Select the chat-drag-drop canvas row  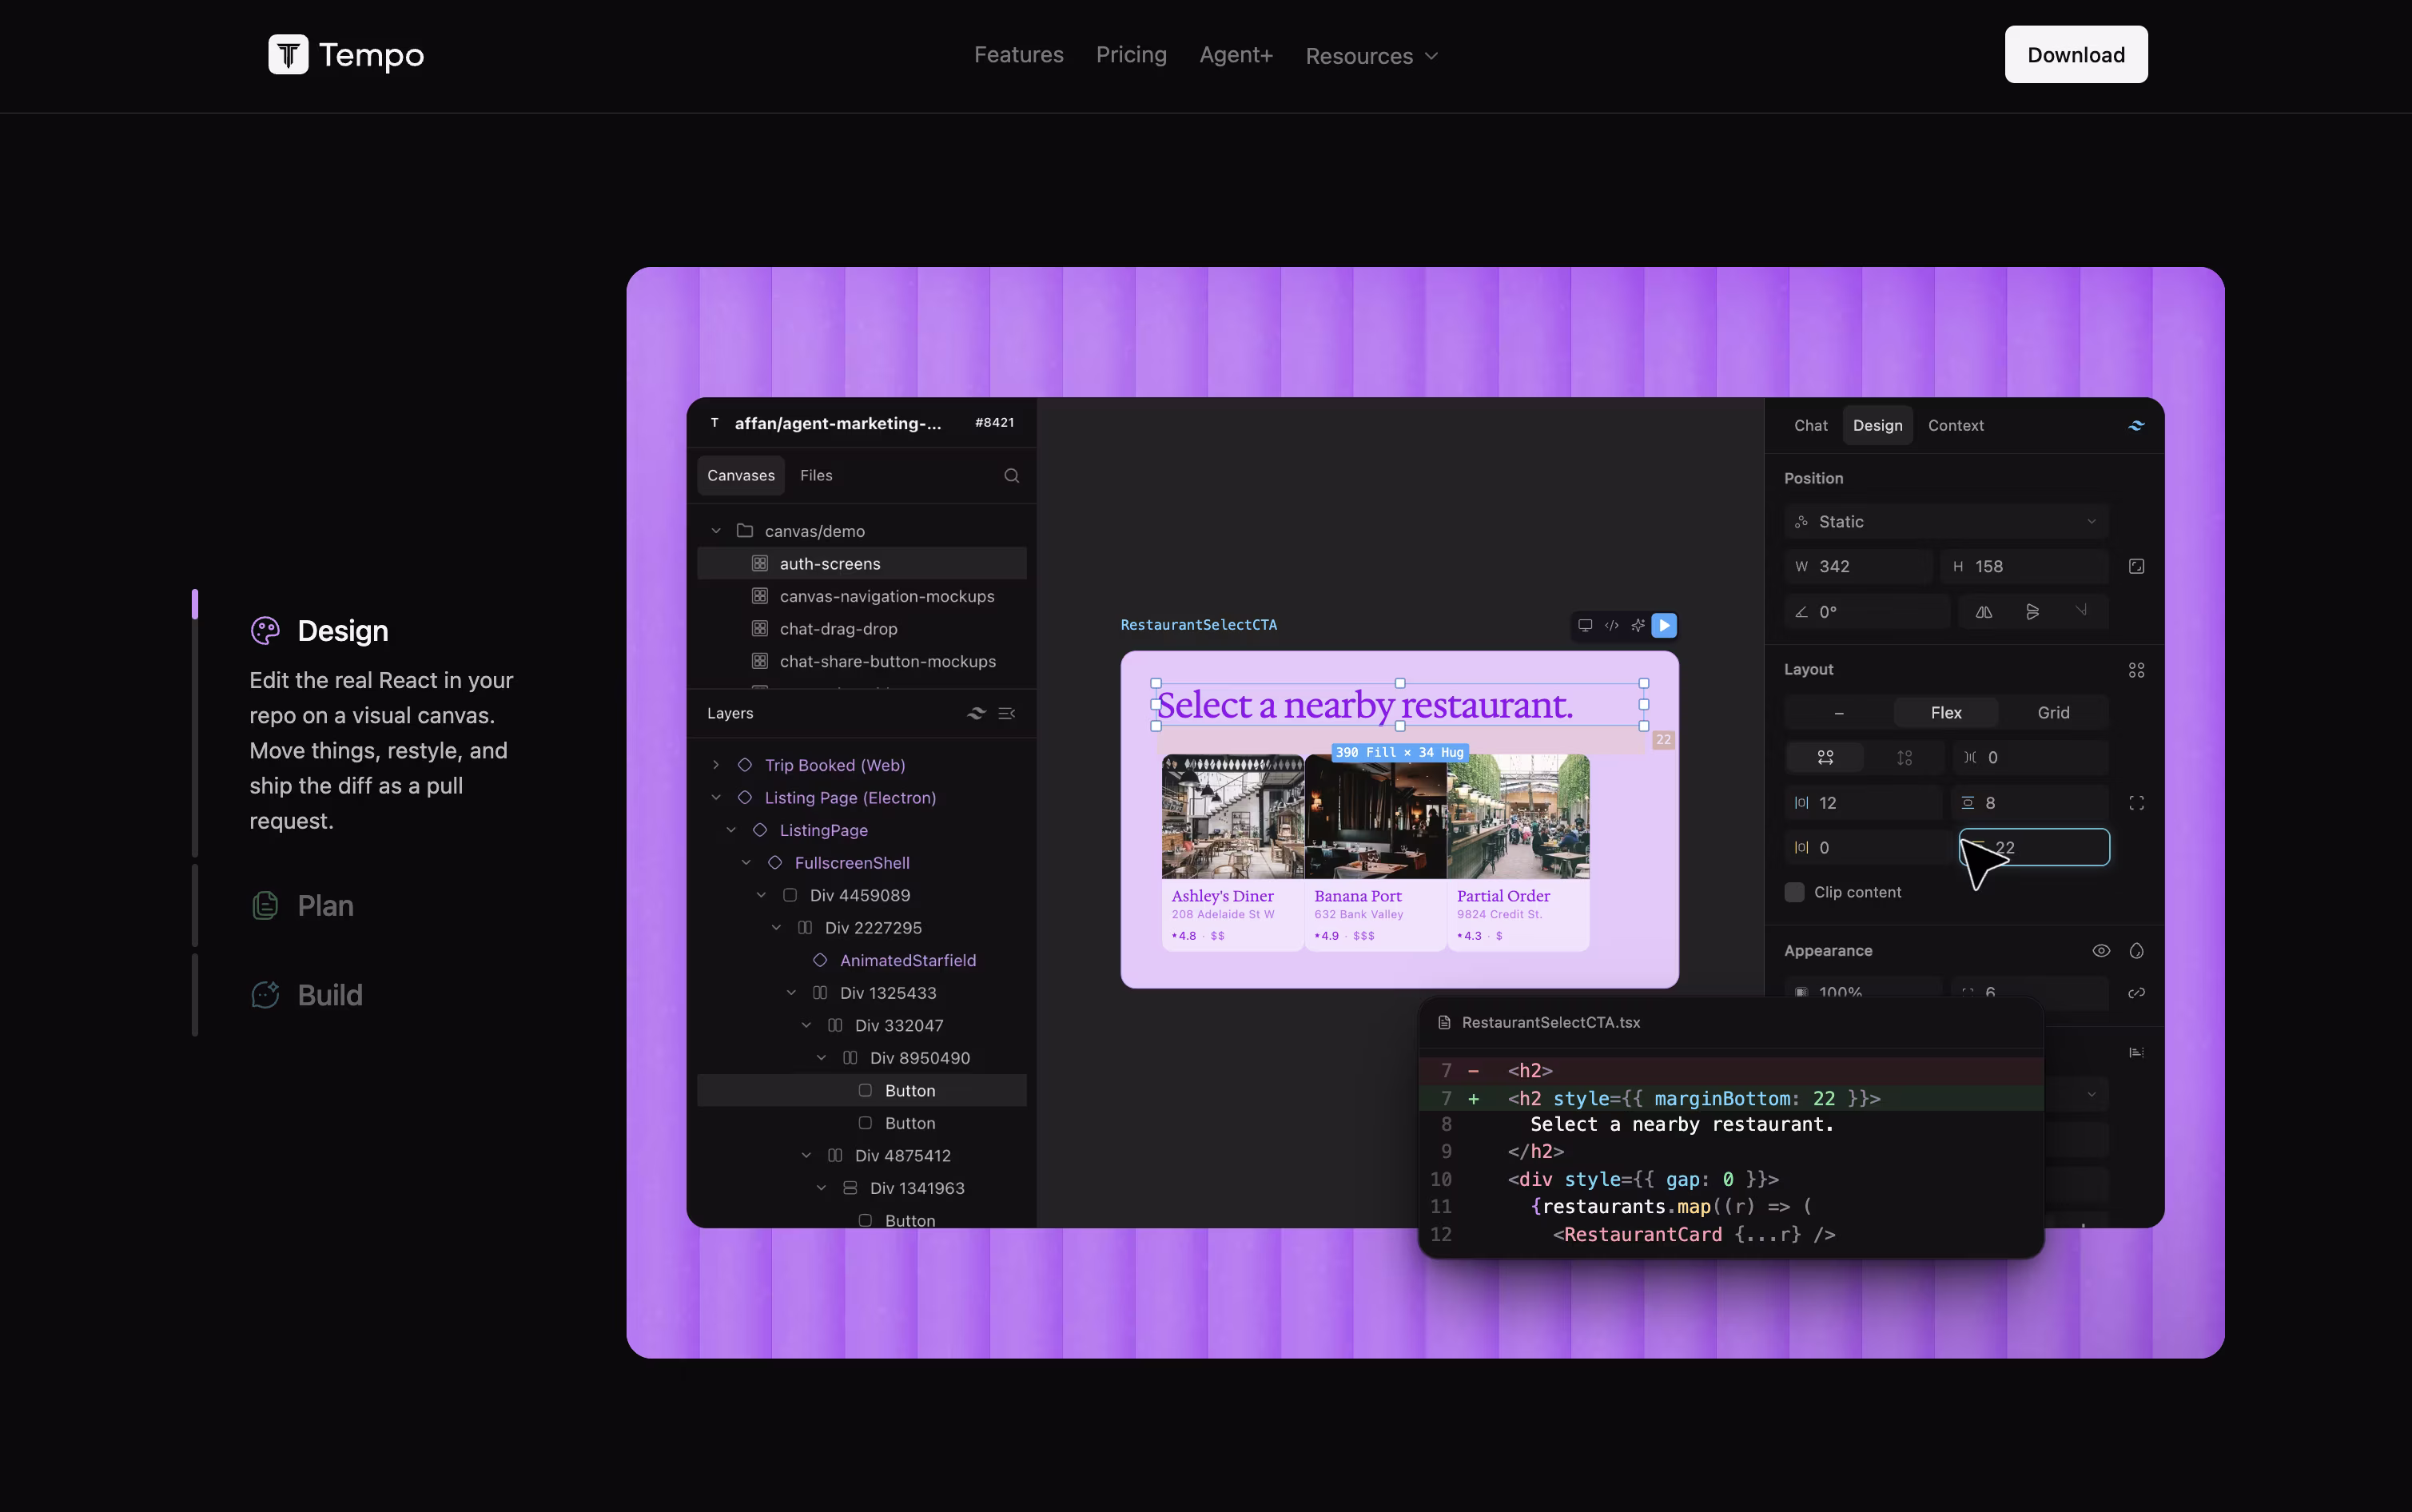pyautogui.click(x=862, y=629)
